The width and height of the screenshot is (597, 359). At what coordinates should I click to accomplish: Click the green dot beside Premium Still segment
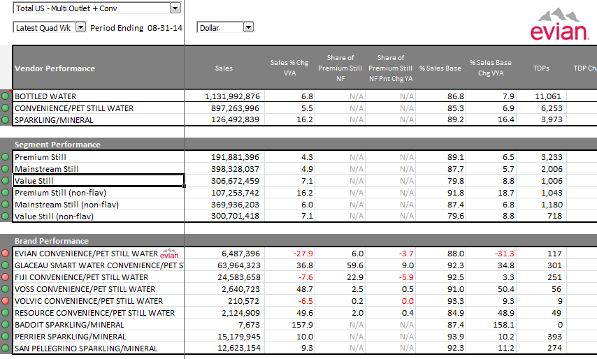[6, 157]
